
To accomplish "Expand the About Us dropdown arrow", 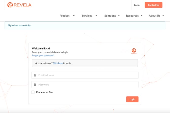I will coord(163,16).
